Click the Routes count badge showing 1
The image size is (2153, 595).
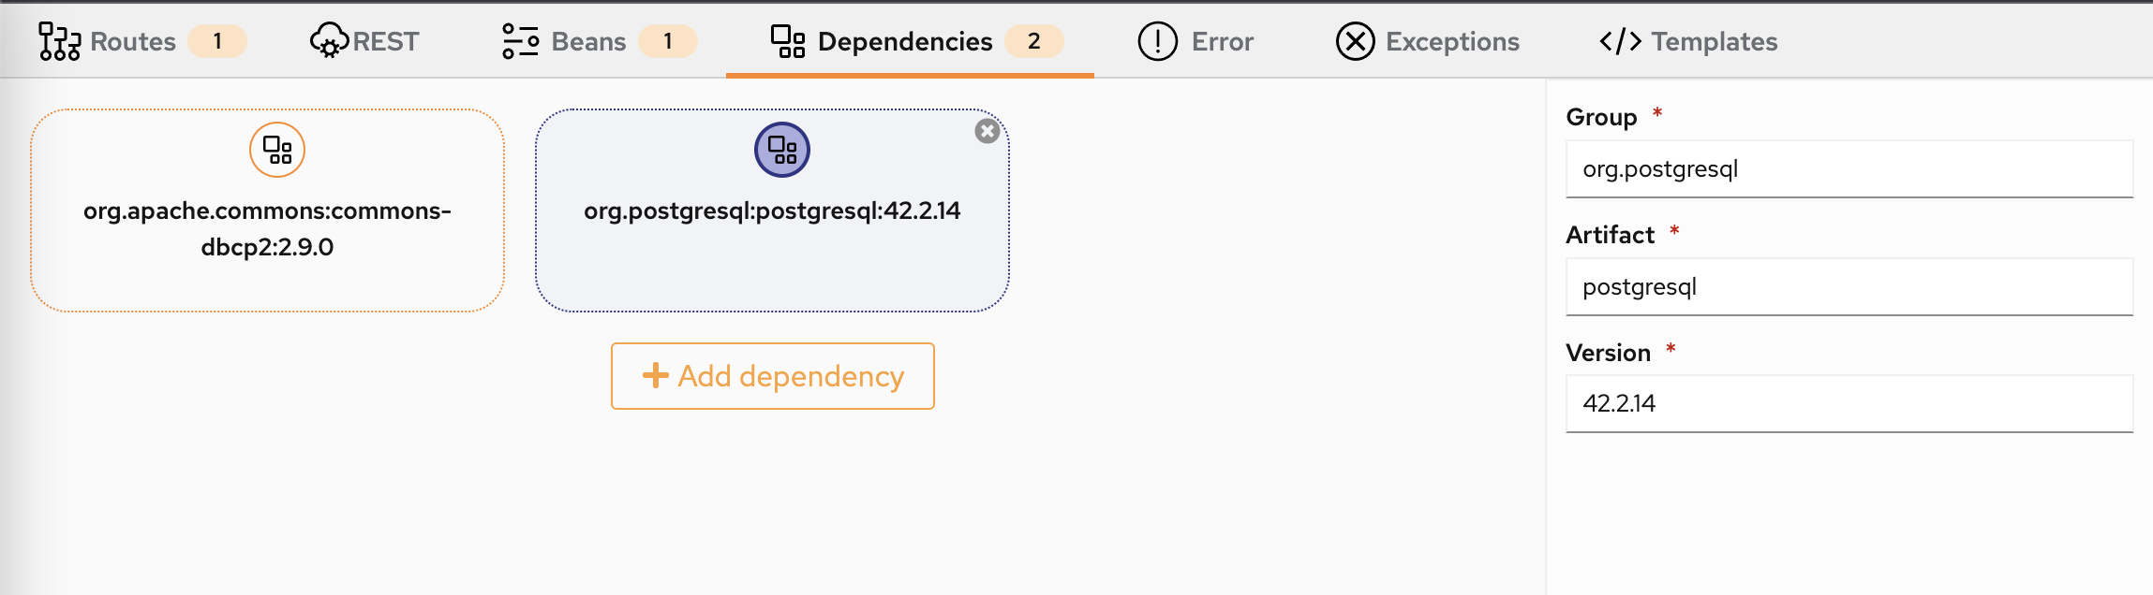[217, 41]
